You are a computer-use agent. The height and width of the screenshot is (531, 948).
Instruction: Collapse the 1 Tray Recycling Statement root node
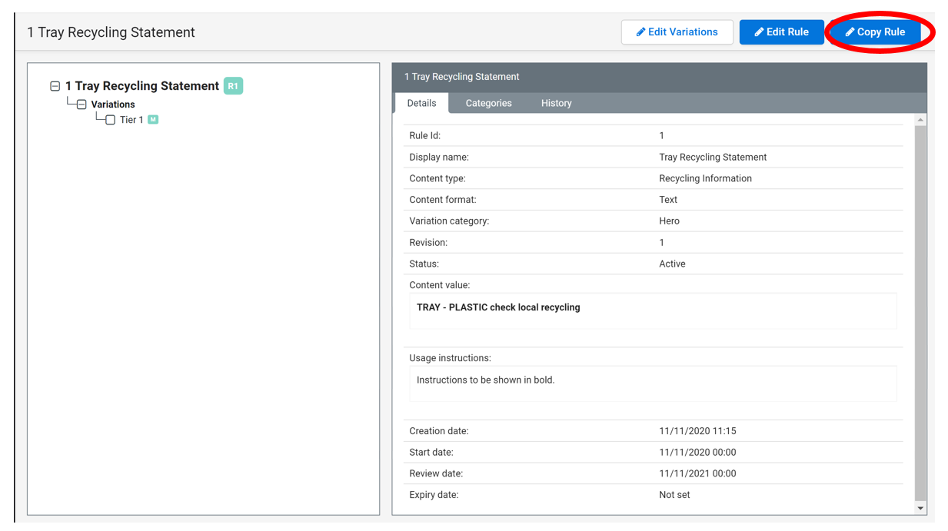coord(55,86)
